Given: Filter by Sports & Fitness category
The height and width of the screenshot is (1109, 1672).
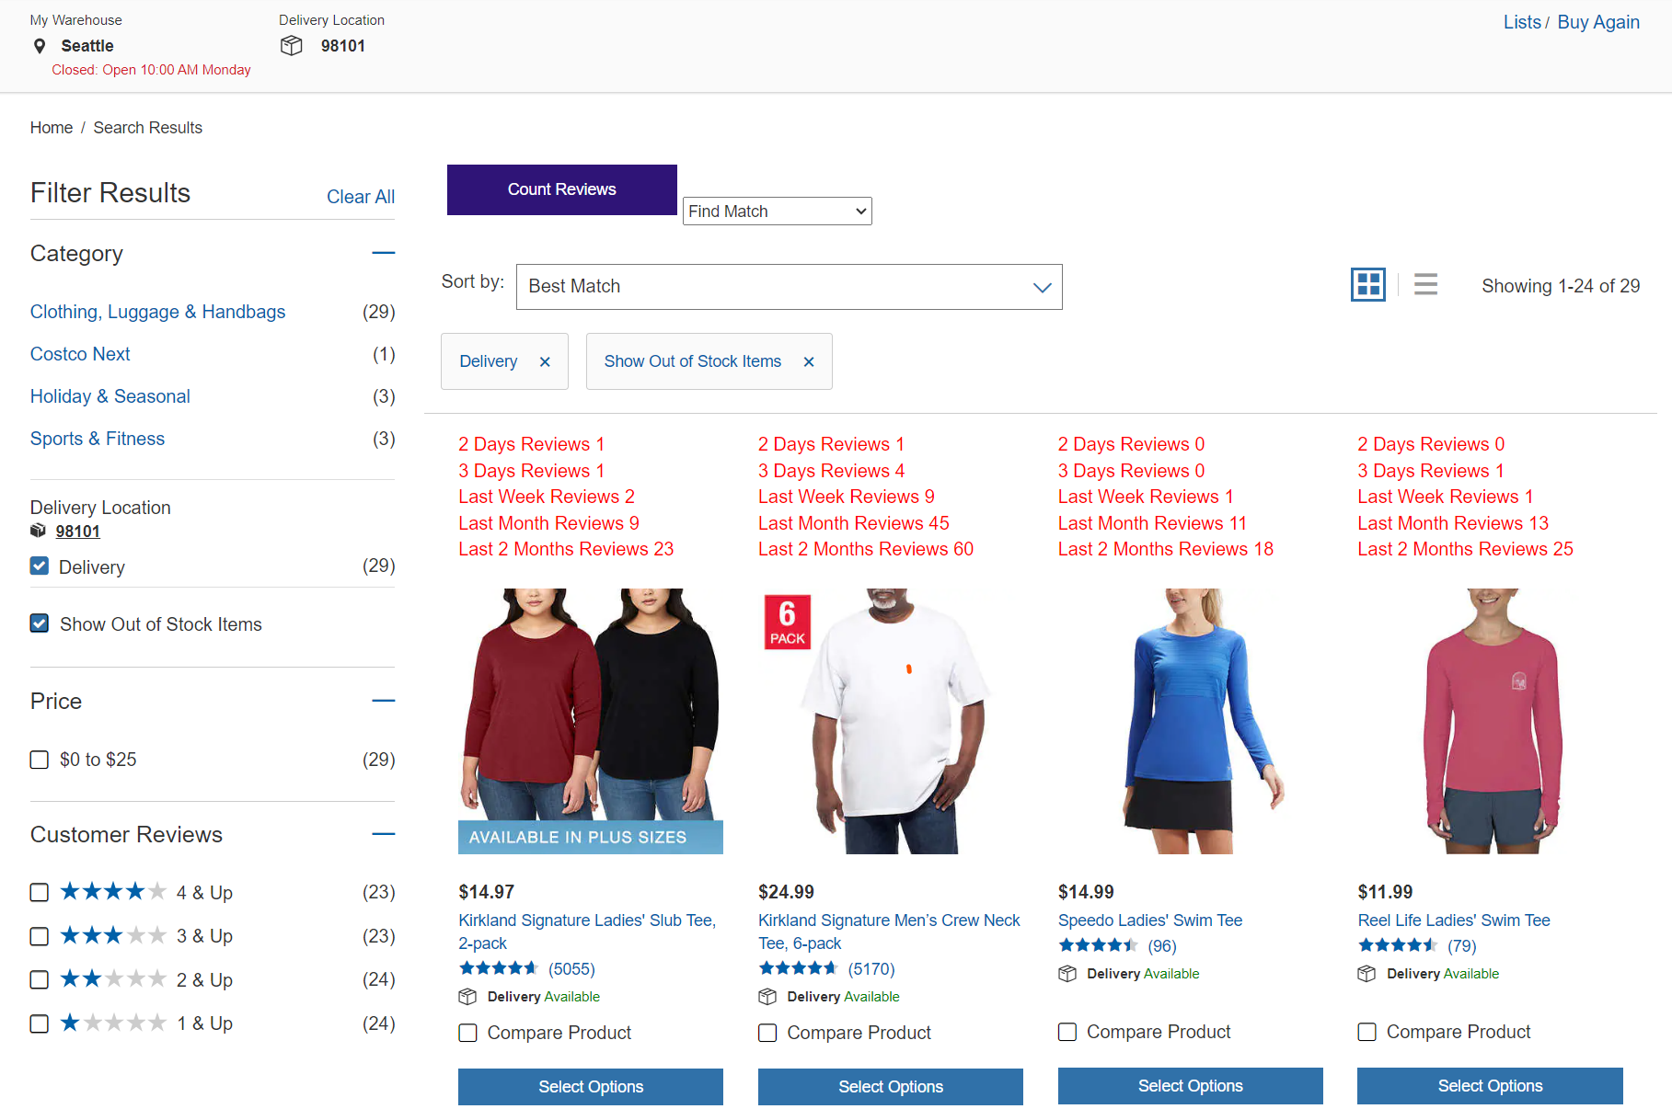Looking at the screenshot, I should (98, 439).
